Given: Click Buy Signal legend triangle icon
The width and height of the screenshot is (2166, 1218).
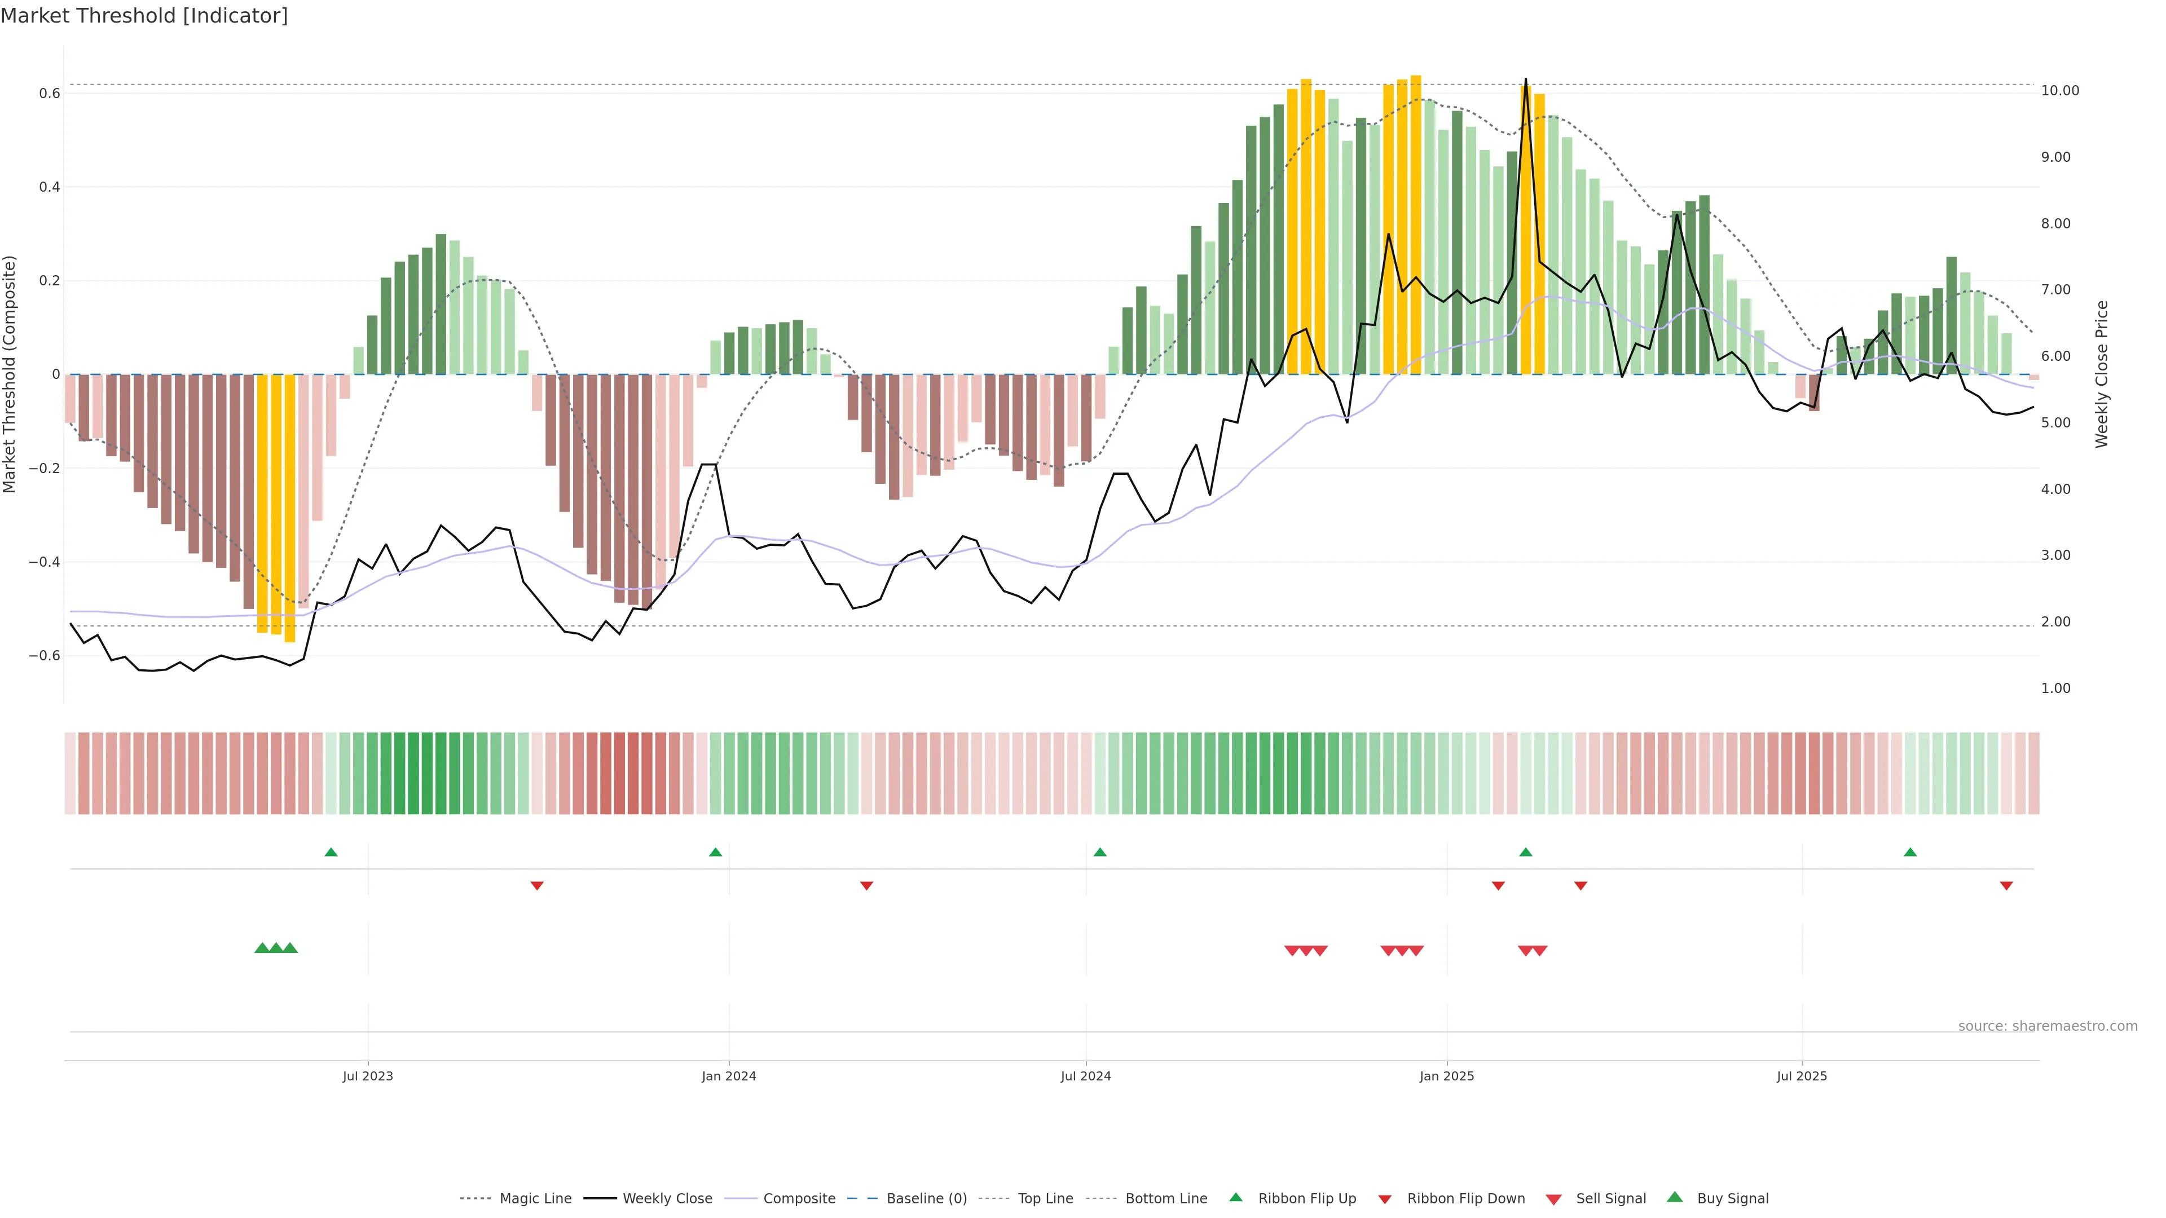Looking at the screenshot, I should tap(1674, 1197).
